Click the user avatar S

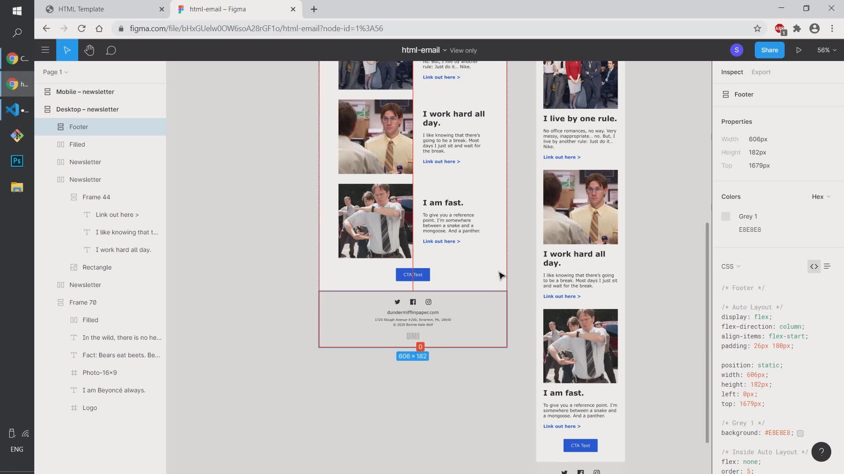(737, 50)
